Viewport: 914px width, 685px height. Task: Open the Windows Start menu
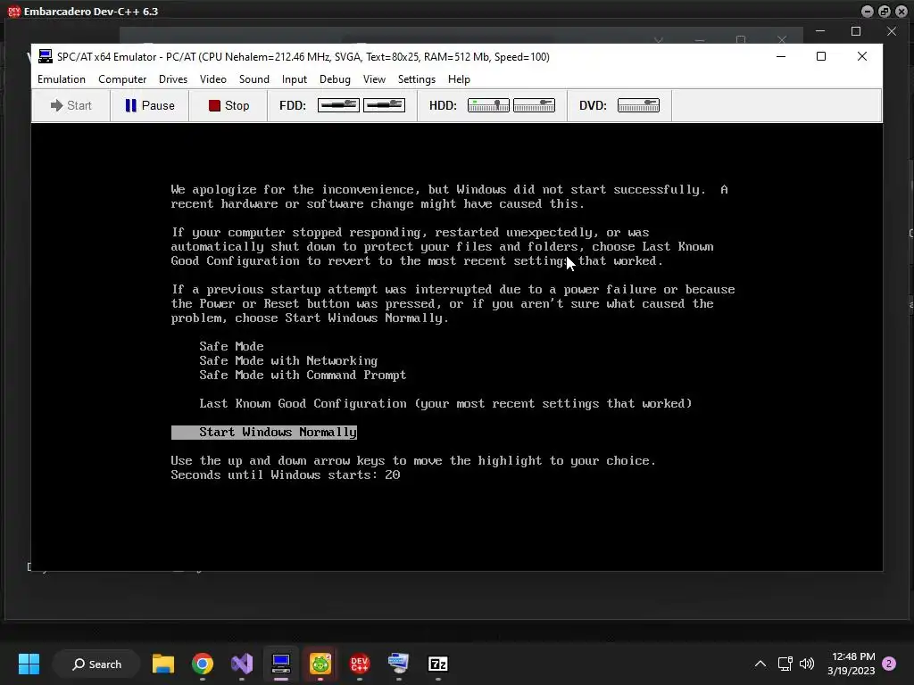tap(29, 664)
